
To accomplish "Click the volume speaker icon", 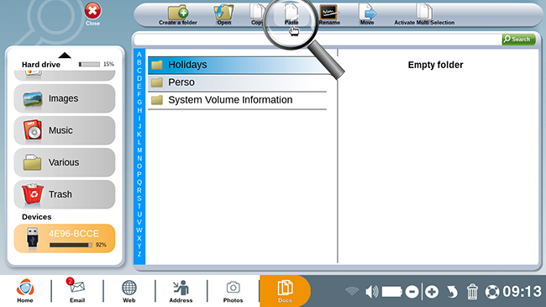I will (371, 291).
